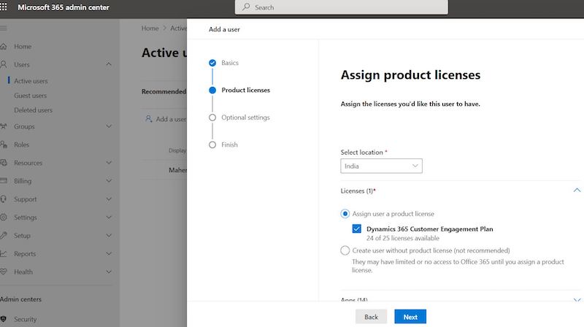Collapse the navigation hamburger menu
Image resolution: width=584 pixels, height=327 pixels.
[x=4, y=28]
